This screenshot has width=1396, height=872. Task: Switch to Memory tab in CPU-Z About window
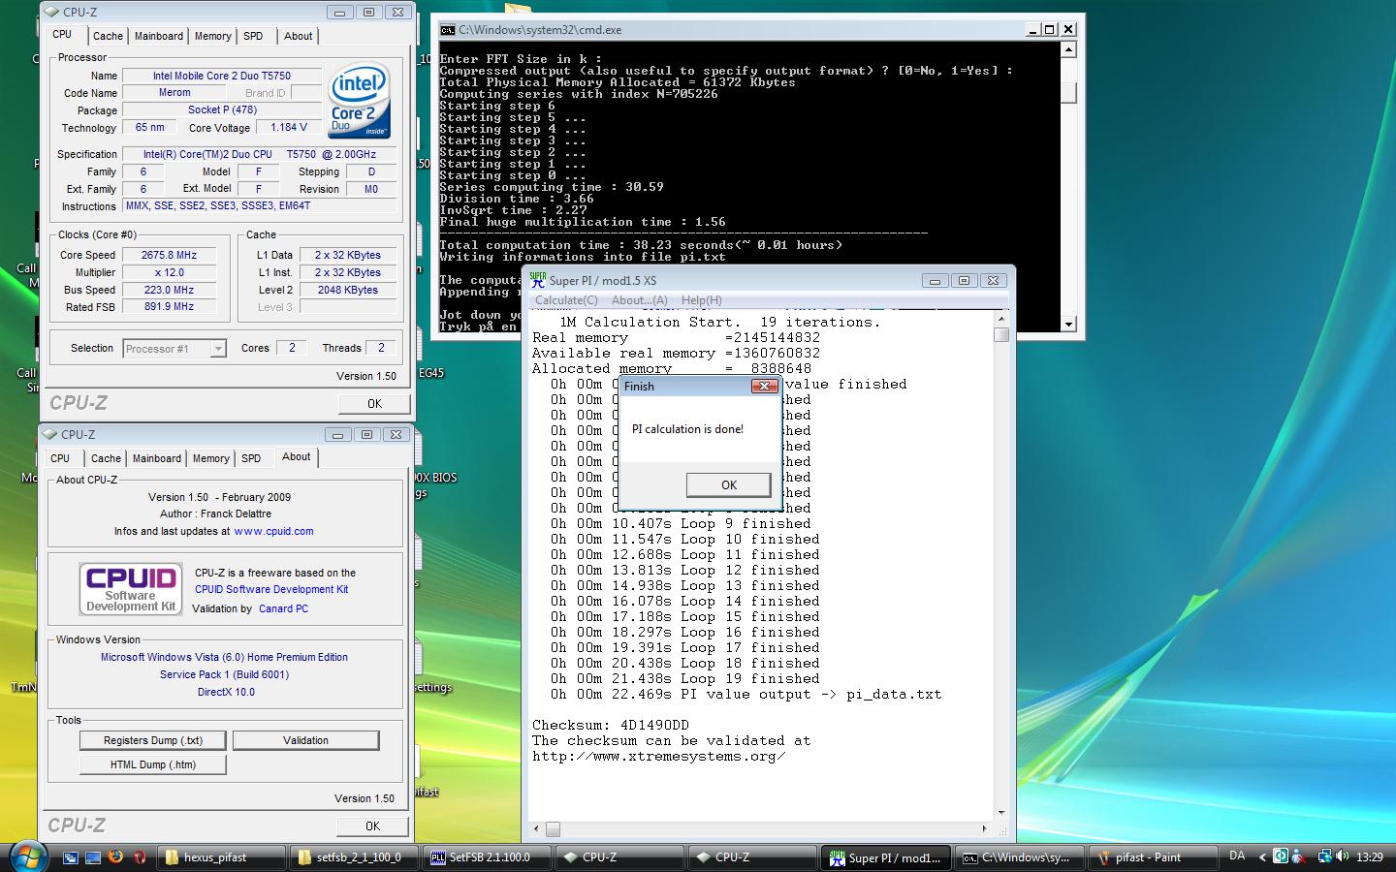point(211,458)
